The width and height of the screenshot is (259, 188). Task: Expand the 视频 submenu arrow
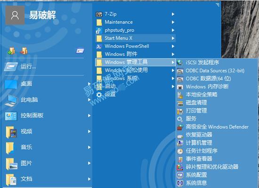[x=89, y=132]
